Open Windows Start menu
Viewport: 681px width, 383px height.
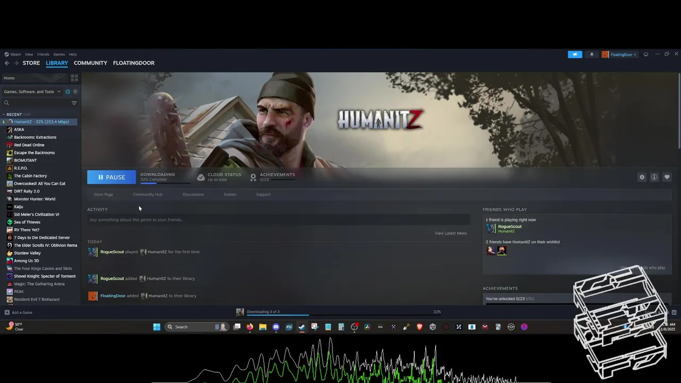click(x=157, y=327)
